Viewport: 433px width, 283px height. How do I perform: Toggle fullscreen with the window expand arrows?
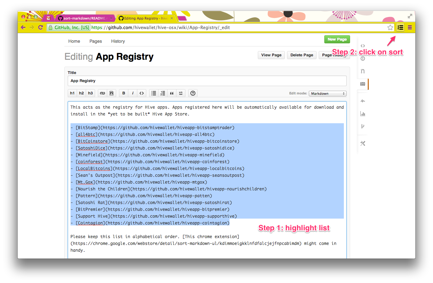(x=410, y=16)
